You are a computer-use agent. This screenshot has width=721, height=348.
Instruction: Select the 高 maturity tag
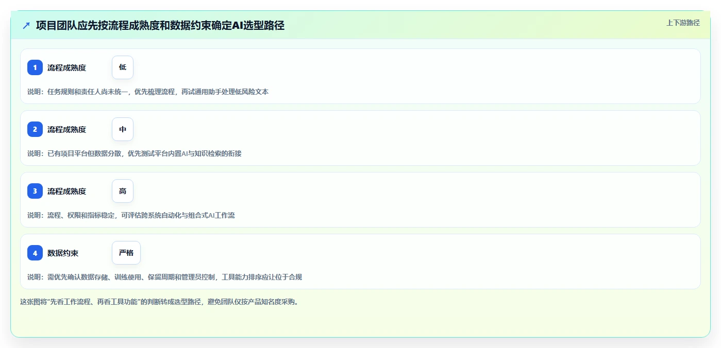click(123, 191)
